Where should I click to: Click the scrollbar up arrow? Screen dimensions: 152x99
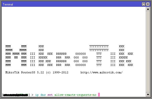click(148, 9)
